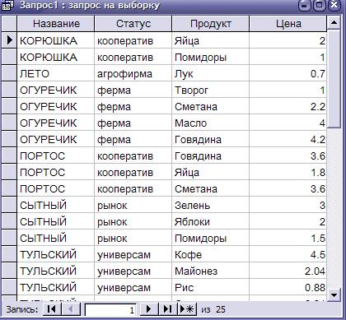Click the select-all corner box of the datasheet

click(x=9, y=24)
